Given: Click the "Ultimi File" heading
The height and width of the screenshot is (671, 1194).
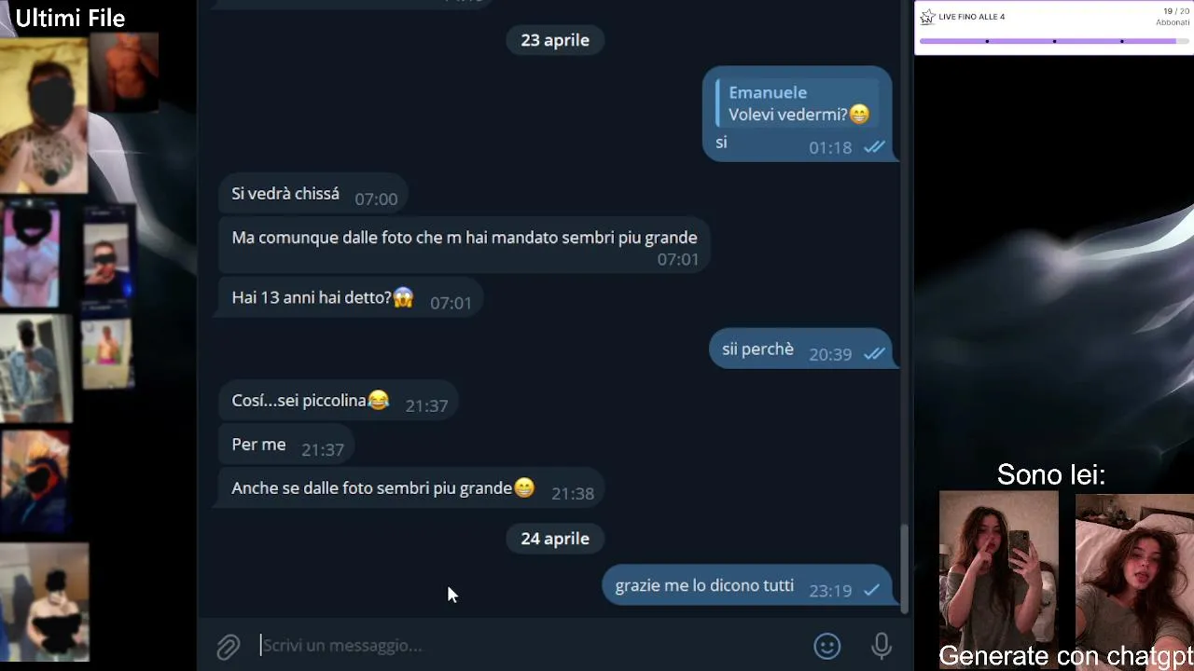Looking at the screenshot, I should coord(70,18).
